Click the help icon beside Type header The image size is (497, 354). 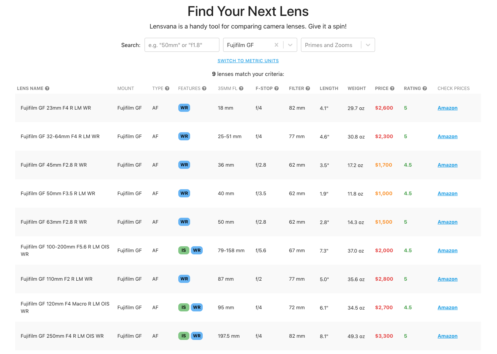pyautogui.click(x=167, y=88)
